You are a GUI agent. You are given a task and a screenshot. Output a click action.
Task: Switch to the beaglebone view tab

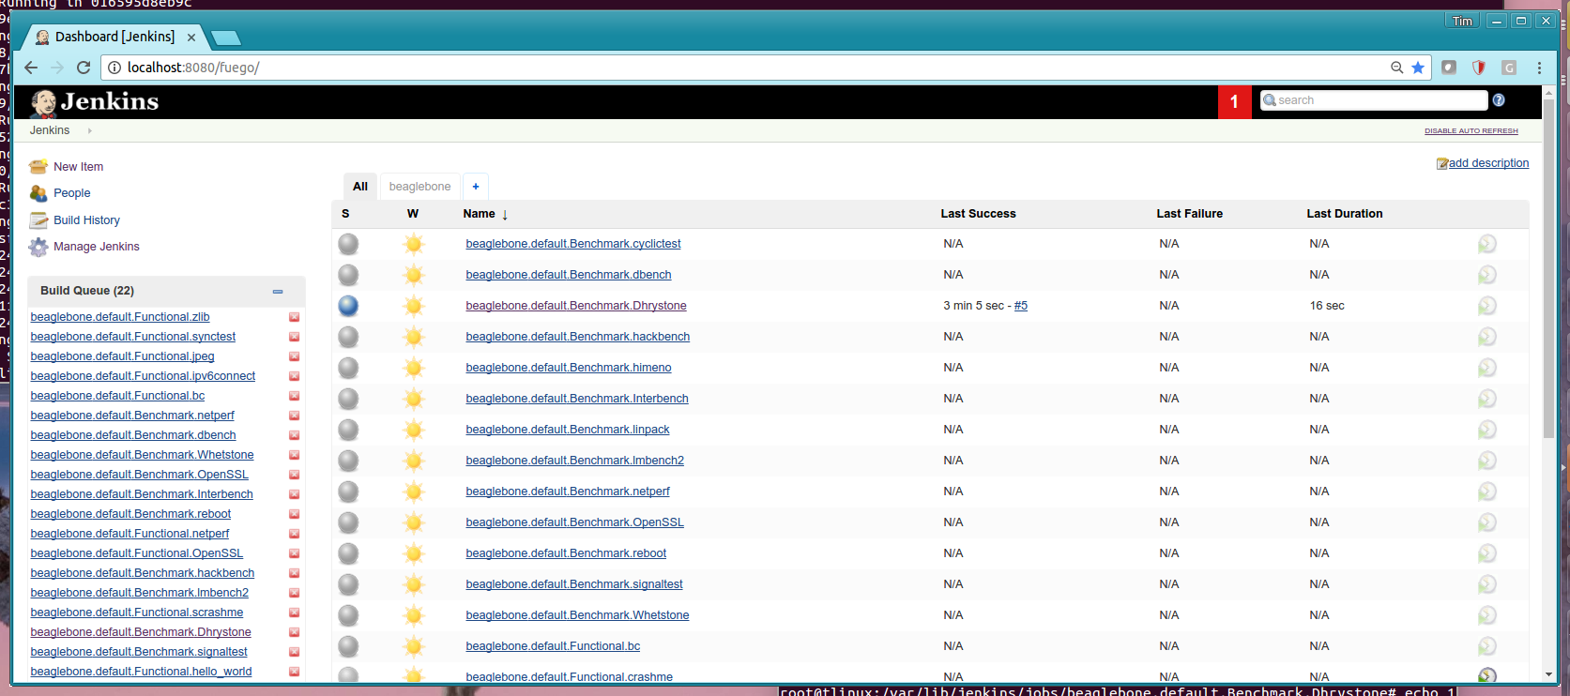coord(419,187)
